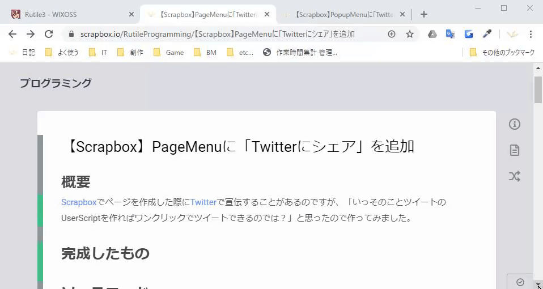Open a new browser tab
The height and width of the screenshot is (289, 543).
[424, 15]
